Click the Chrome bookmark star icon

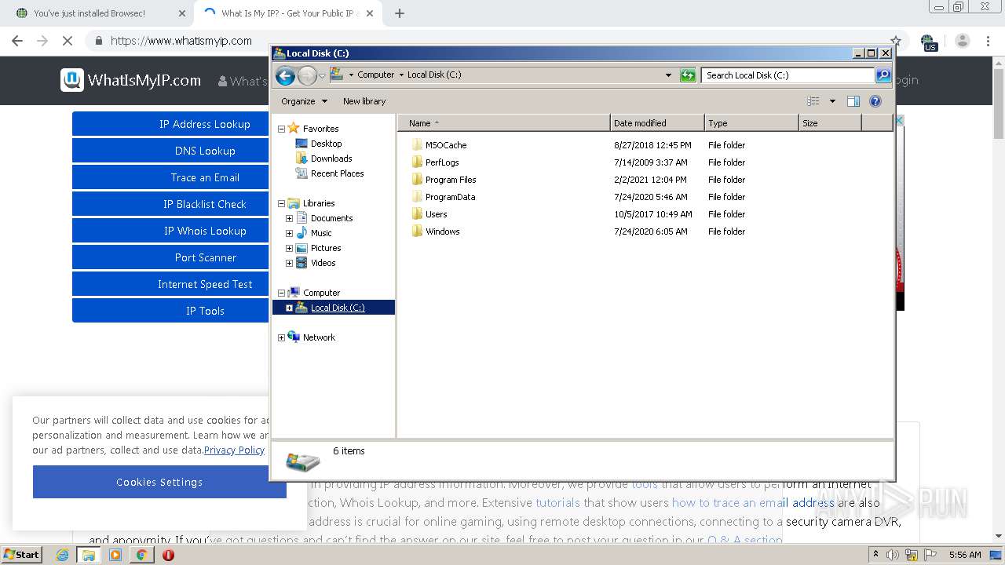(896, 41)
